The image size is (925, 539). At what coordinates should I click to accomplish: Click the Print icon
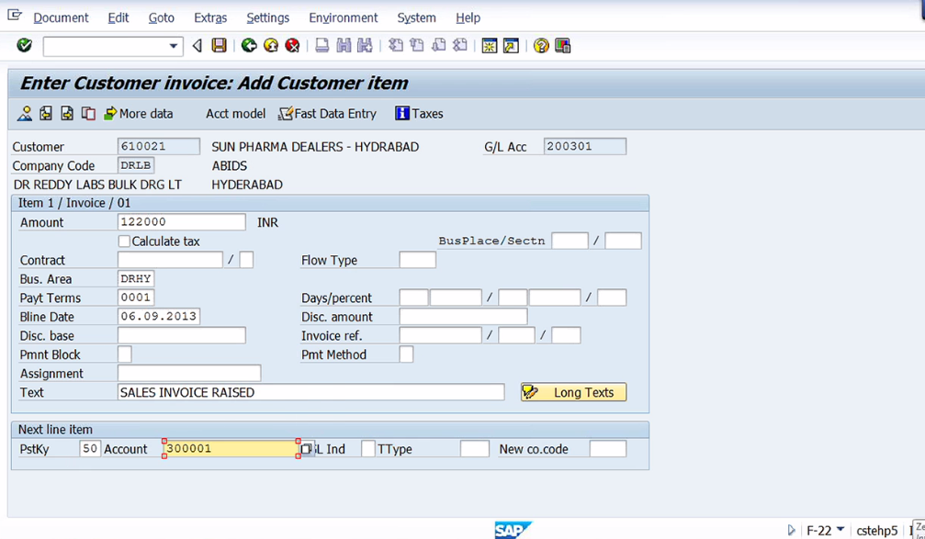322,45
